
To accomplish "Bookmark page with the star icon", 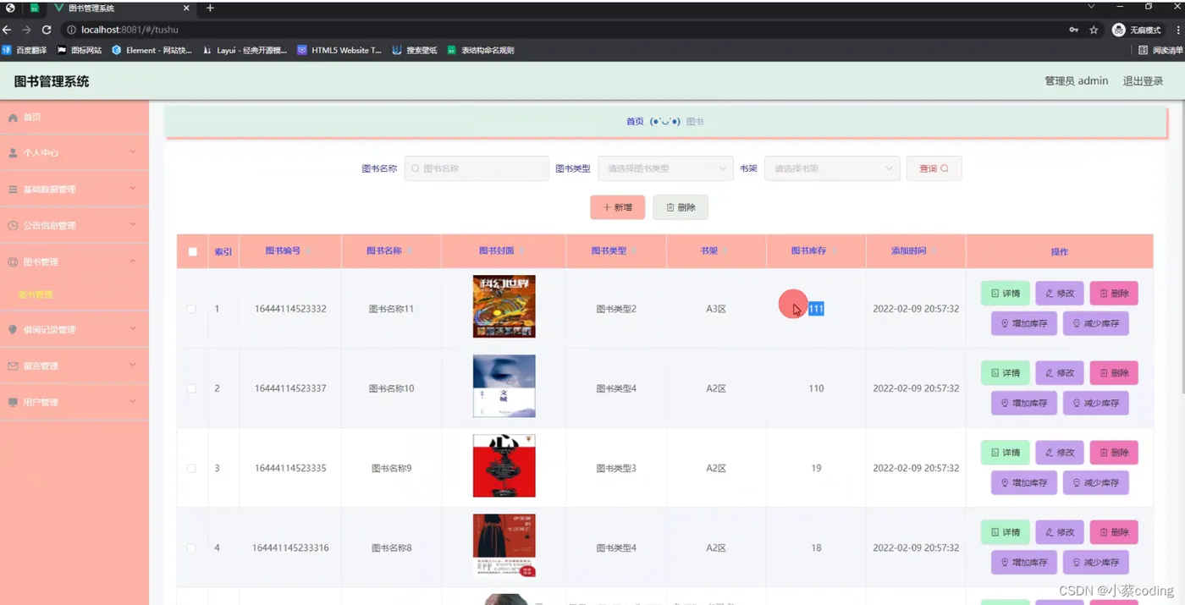I will 1094,30.
